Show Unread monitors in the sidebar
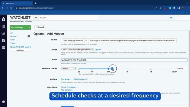This screenshot has height=107, width=190. pos(13,36)
